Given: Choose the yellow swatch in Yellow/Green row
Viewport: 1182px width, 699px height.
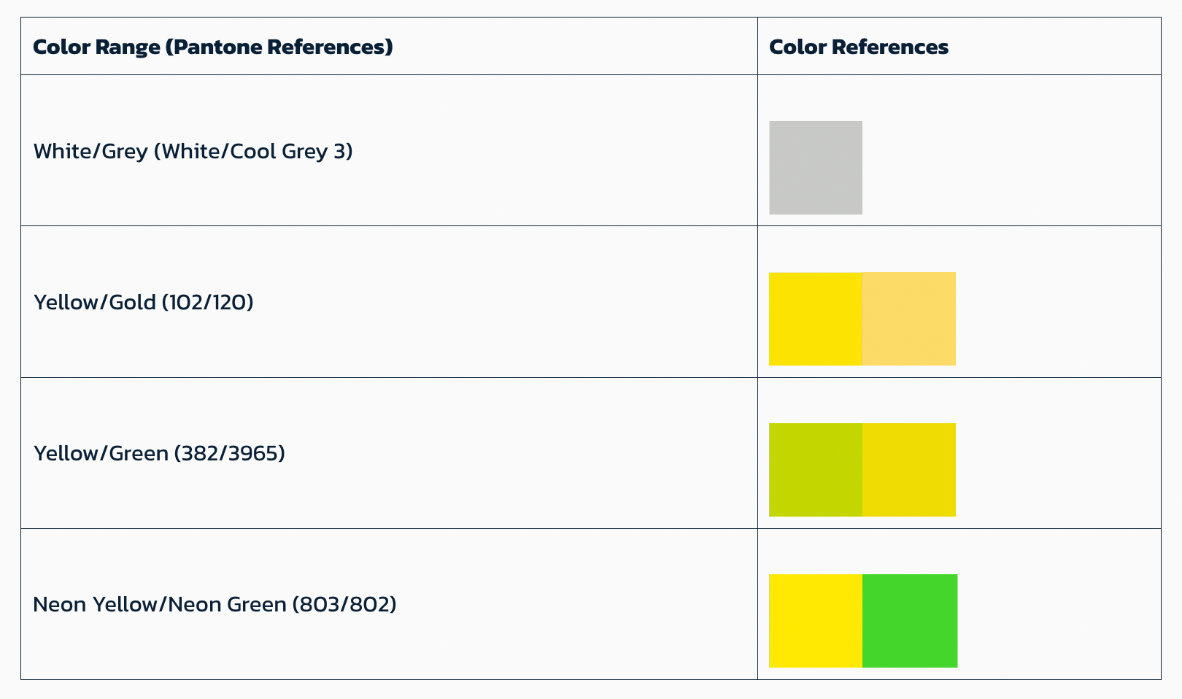Looking at the screenshot, I should [x=909, y=470].
